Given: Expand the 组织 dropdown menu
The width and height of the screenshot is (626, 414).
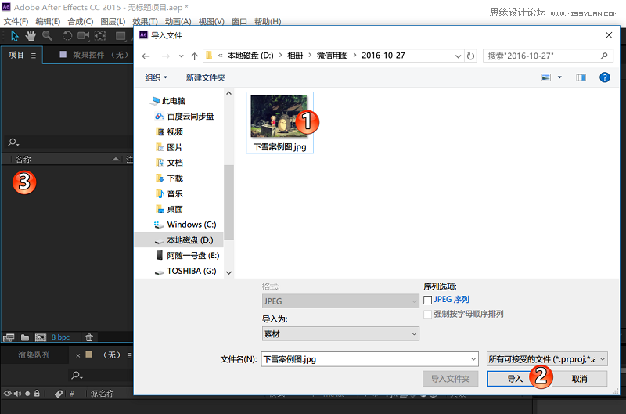Looking at the screenshot, I should pos(156,77).
